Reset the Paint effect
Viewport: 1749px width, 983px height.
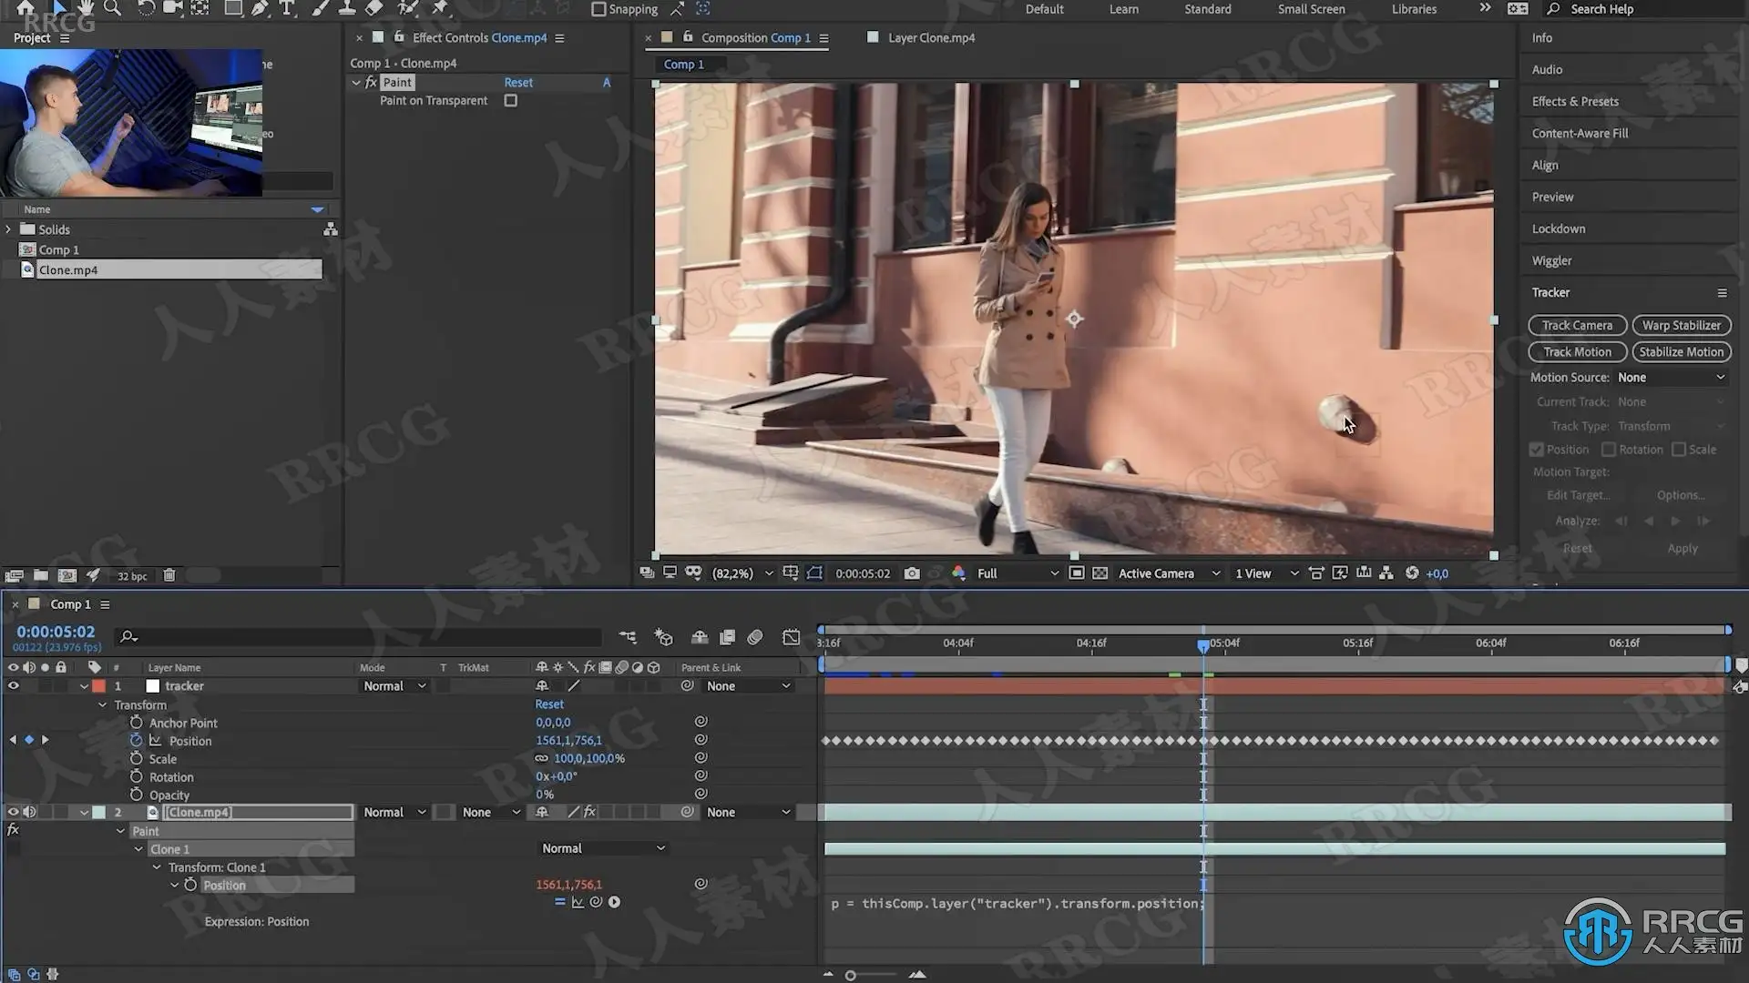pos(518,83)
